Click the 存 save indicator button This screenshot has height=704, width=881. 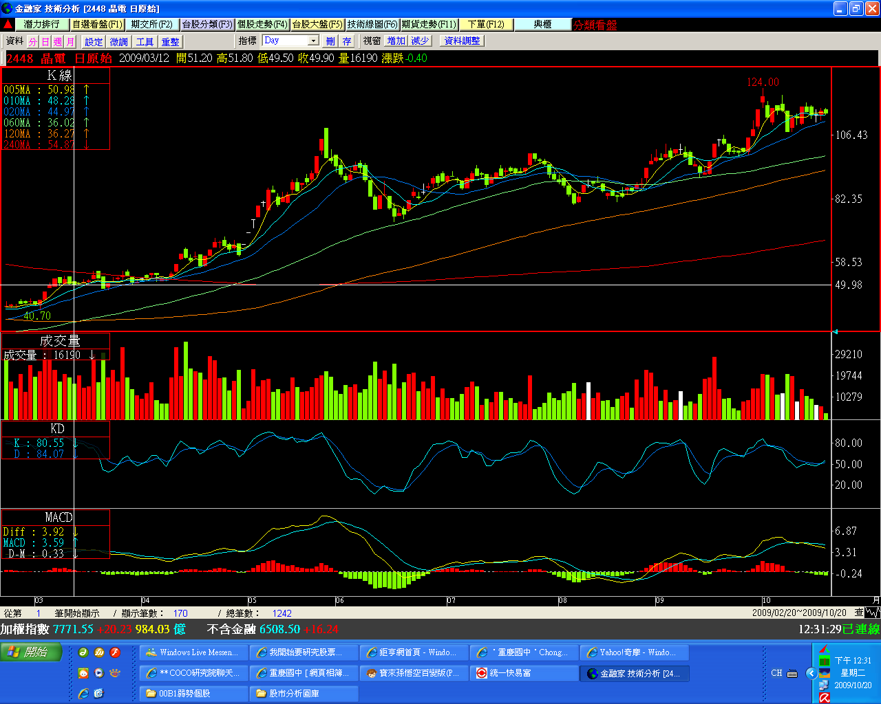(346, 41)
